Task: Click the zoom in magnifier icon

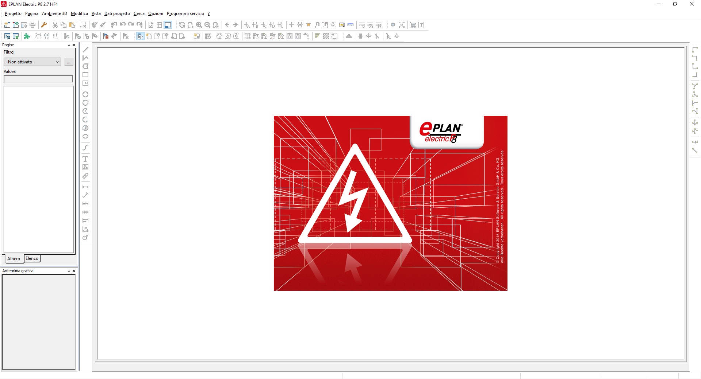Action: (199, 25)
